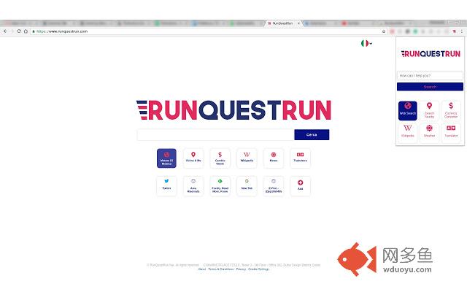Switch to the RunQuestRun browser tab
Image resolution: width=467 pixels, height=292 pixels.
(282, 23)
